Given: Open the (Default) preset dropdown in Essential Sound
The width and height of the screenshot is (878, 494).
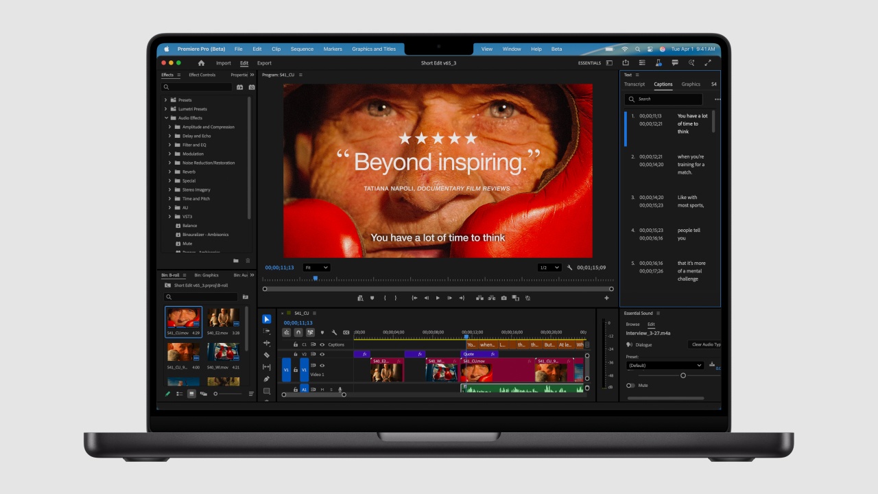Looking at the screenshot, I should pyautogui.click(x=662, y=365).
